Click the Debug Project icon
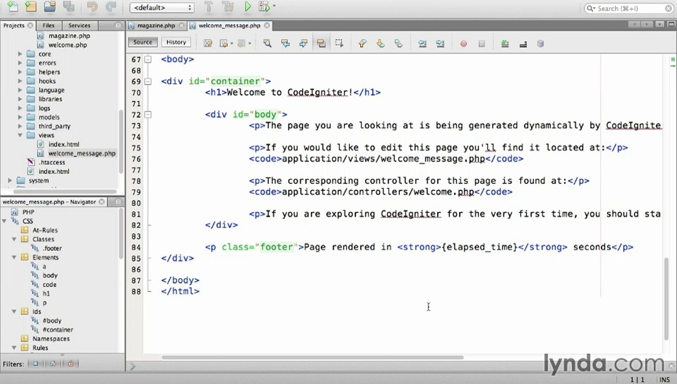Screen dimensions: 677x384 pos(264,7)
